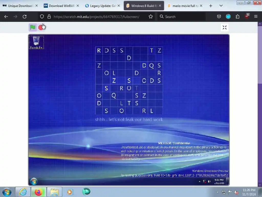
Task: Expand hidden icons in project tray
Action: point(200,181)
